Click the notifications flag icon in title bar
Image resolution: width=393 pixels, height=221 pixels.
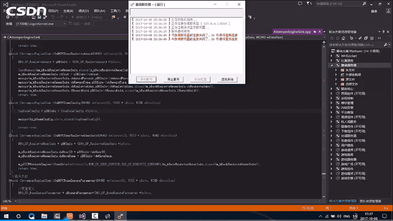(x=300, y=4)
